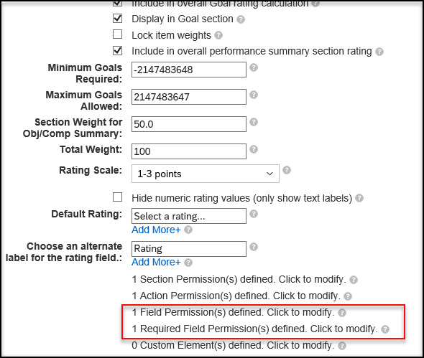Viewport: 424px width, 358px height.
Task: Click Add More+ under alternate rating label
Action: click(x=156, y=262)
